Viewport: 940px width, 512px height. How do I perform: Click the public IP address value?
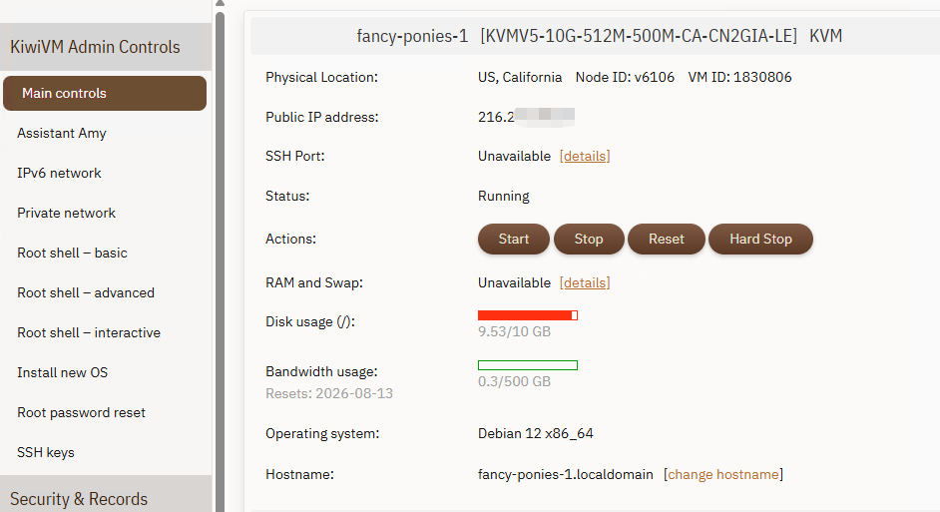(526, 117)
